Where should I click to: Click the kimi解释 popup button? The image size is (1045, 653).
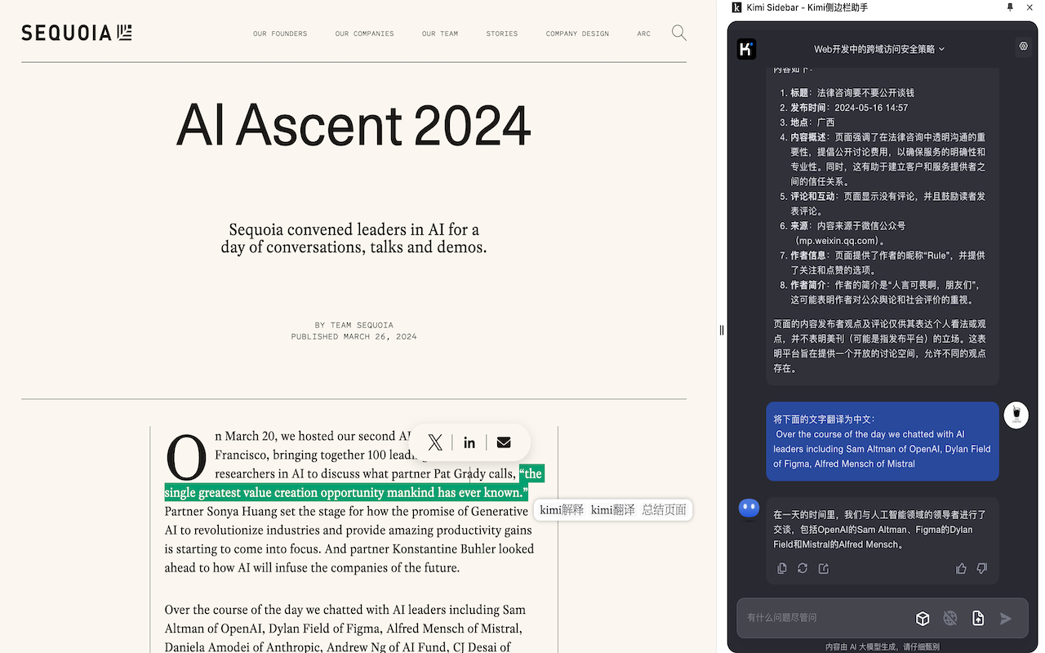coord(562,510)
